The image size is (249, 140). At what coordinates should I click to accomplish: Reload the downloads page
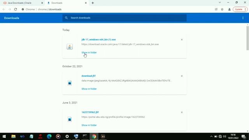(16, 9)
